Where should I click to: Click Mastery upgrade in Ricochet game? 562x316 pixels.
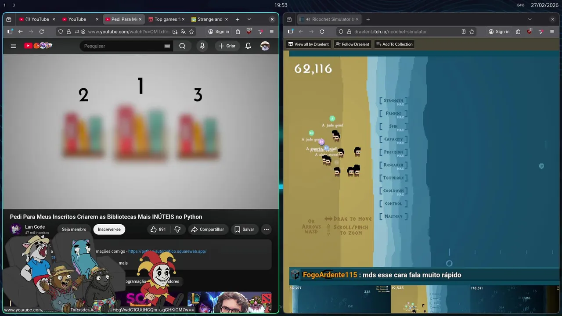point(393,216)
